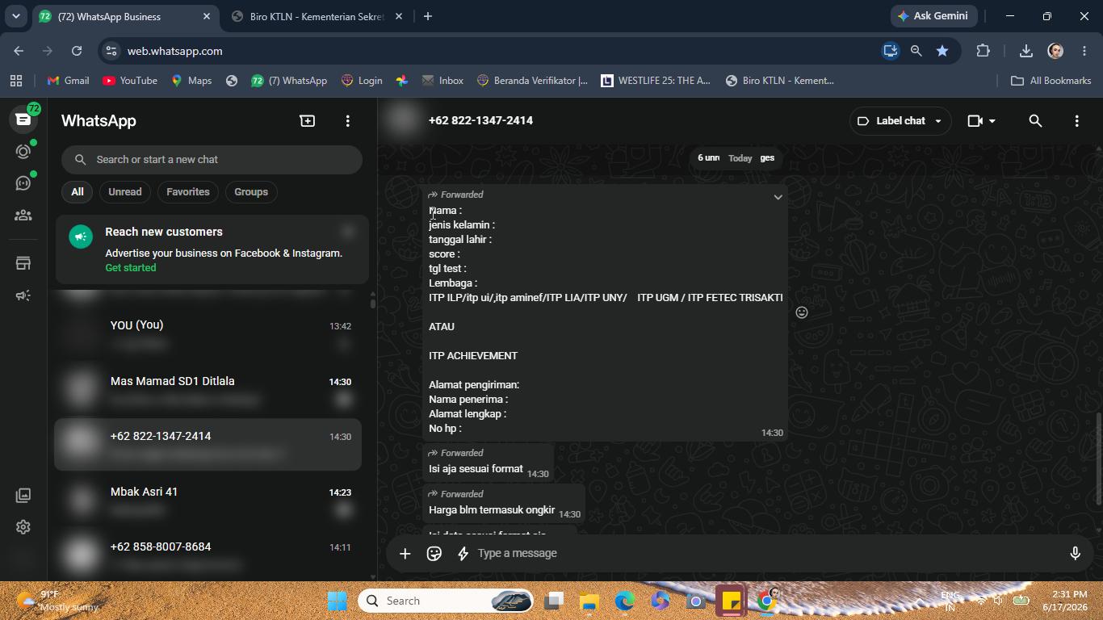
Task: Open WhatsApp Settings gear icon
Action: [23, 527]
